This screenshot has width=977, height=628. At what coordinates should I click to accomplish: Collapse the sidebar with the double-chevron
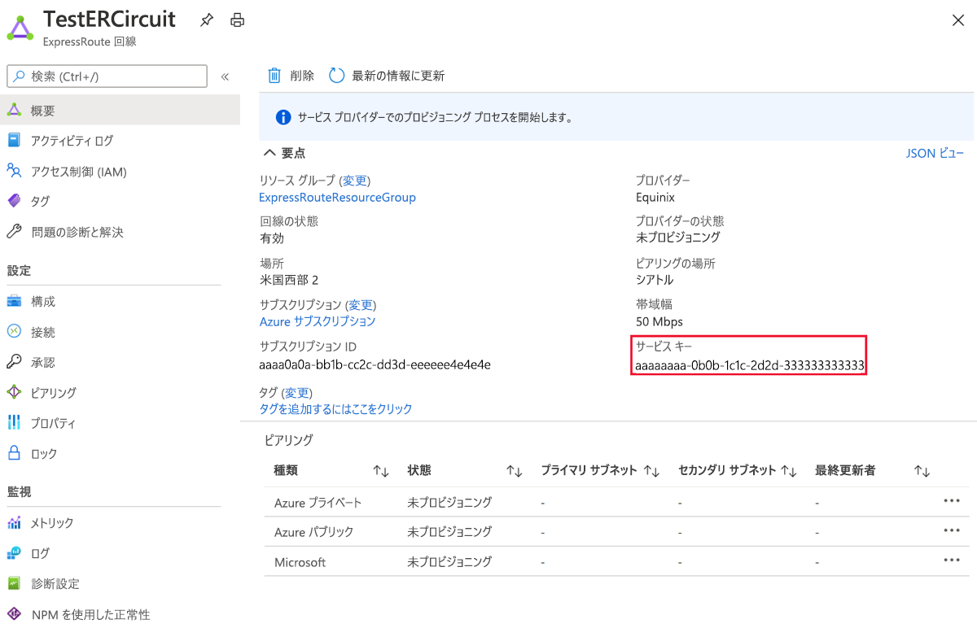(x=225, y=76)
